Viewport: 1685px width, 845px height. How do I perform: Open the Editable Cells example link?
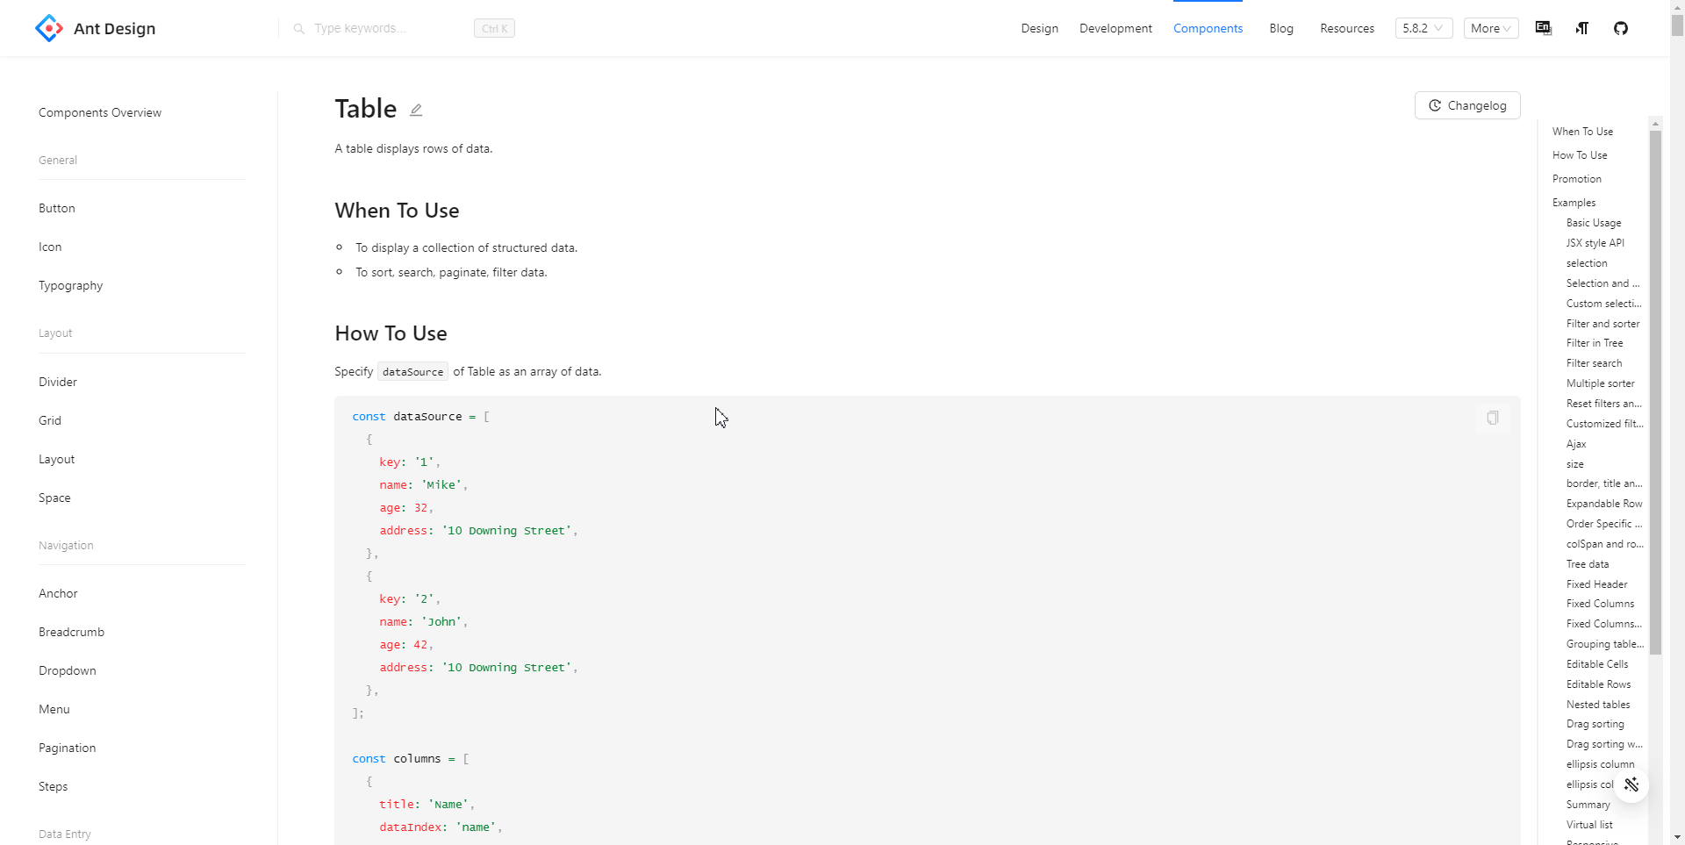[1595, 663]
